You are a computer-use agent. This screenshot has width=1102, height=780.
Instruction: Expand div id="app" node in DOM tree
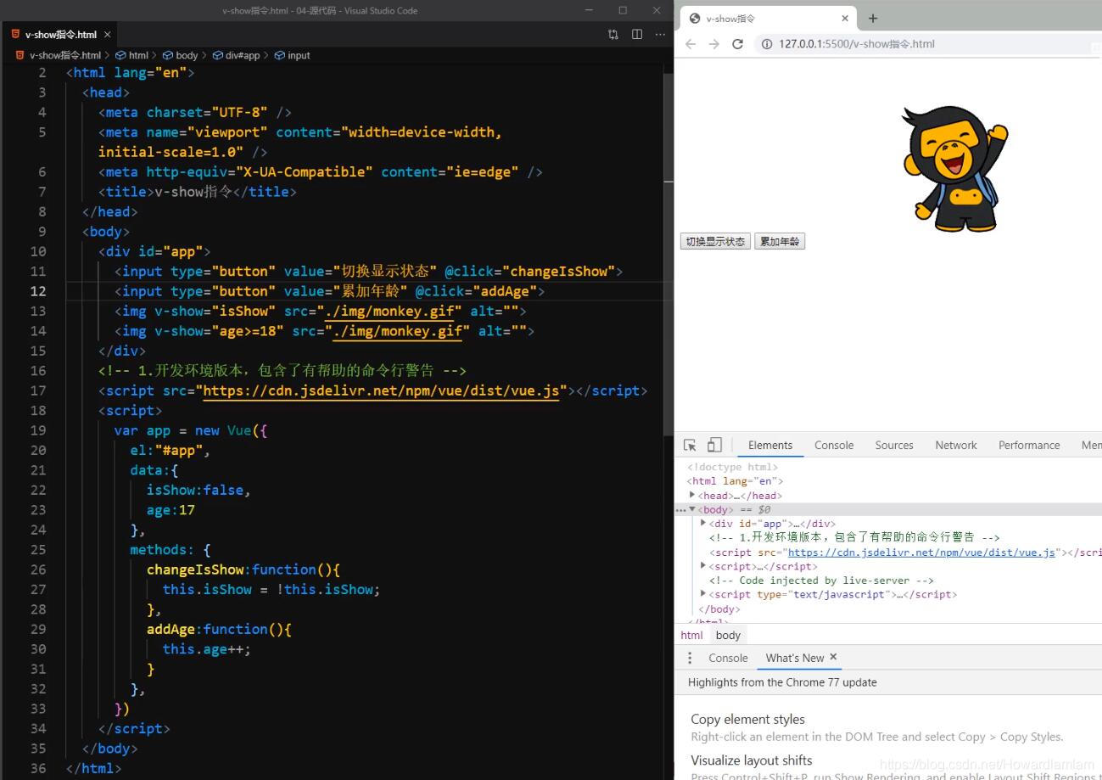click(x=703, y=523)
